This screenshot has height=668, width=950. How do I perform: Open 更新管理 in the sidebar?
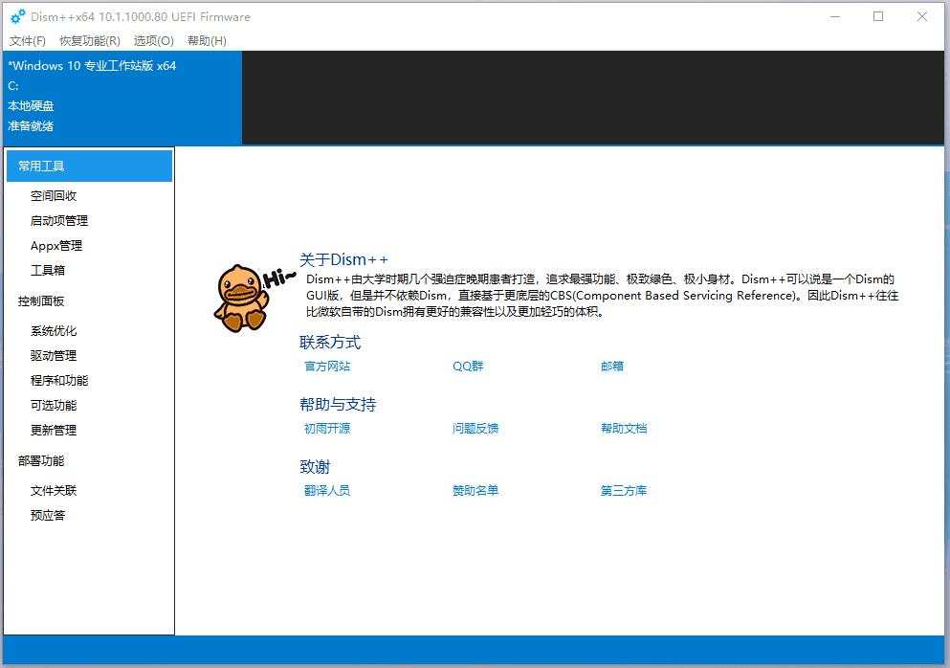[x=54, y=431]
